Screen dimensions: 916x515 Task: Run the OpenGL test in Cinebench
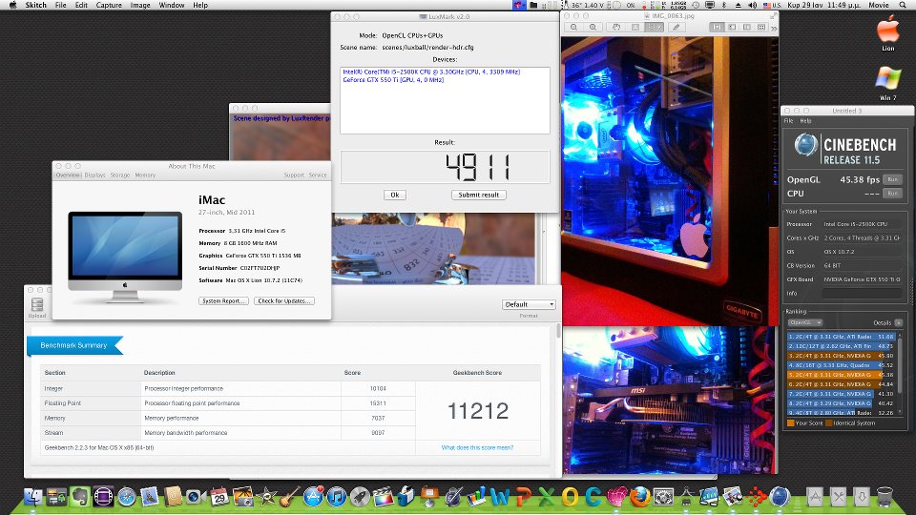(x=892, y=179)
